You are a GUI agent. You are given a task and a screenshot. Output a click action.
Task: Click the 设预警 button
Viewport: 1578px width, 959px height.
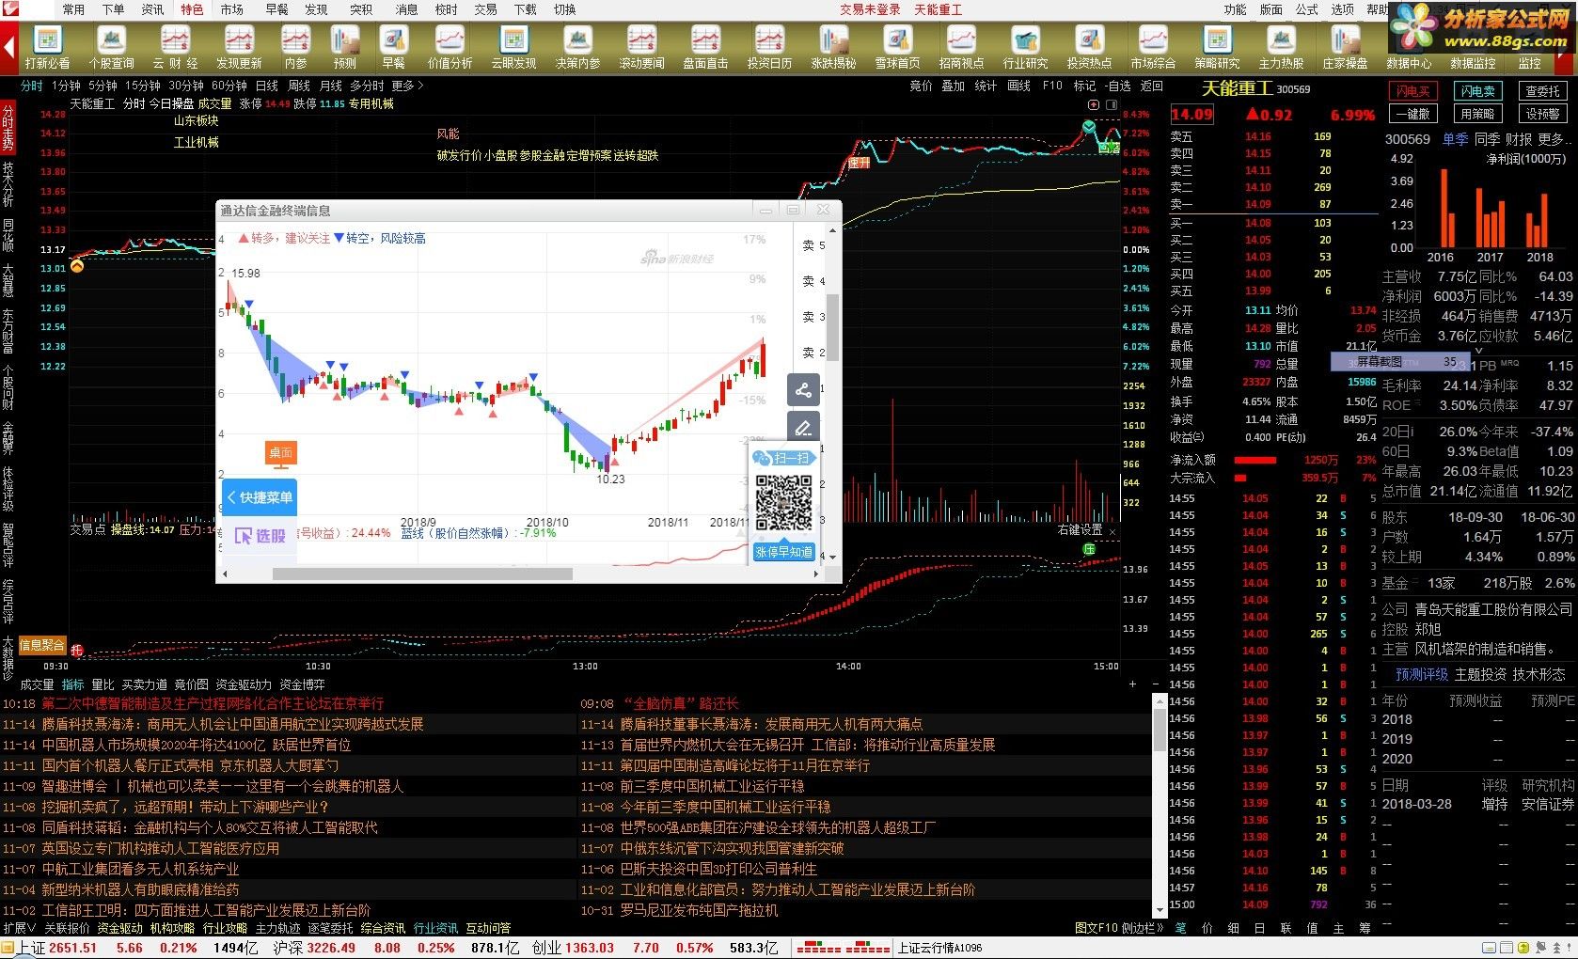tap(1542, 114)
